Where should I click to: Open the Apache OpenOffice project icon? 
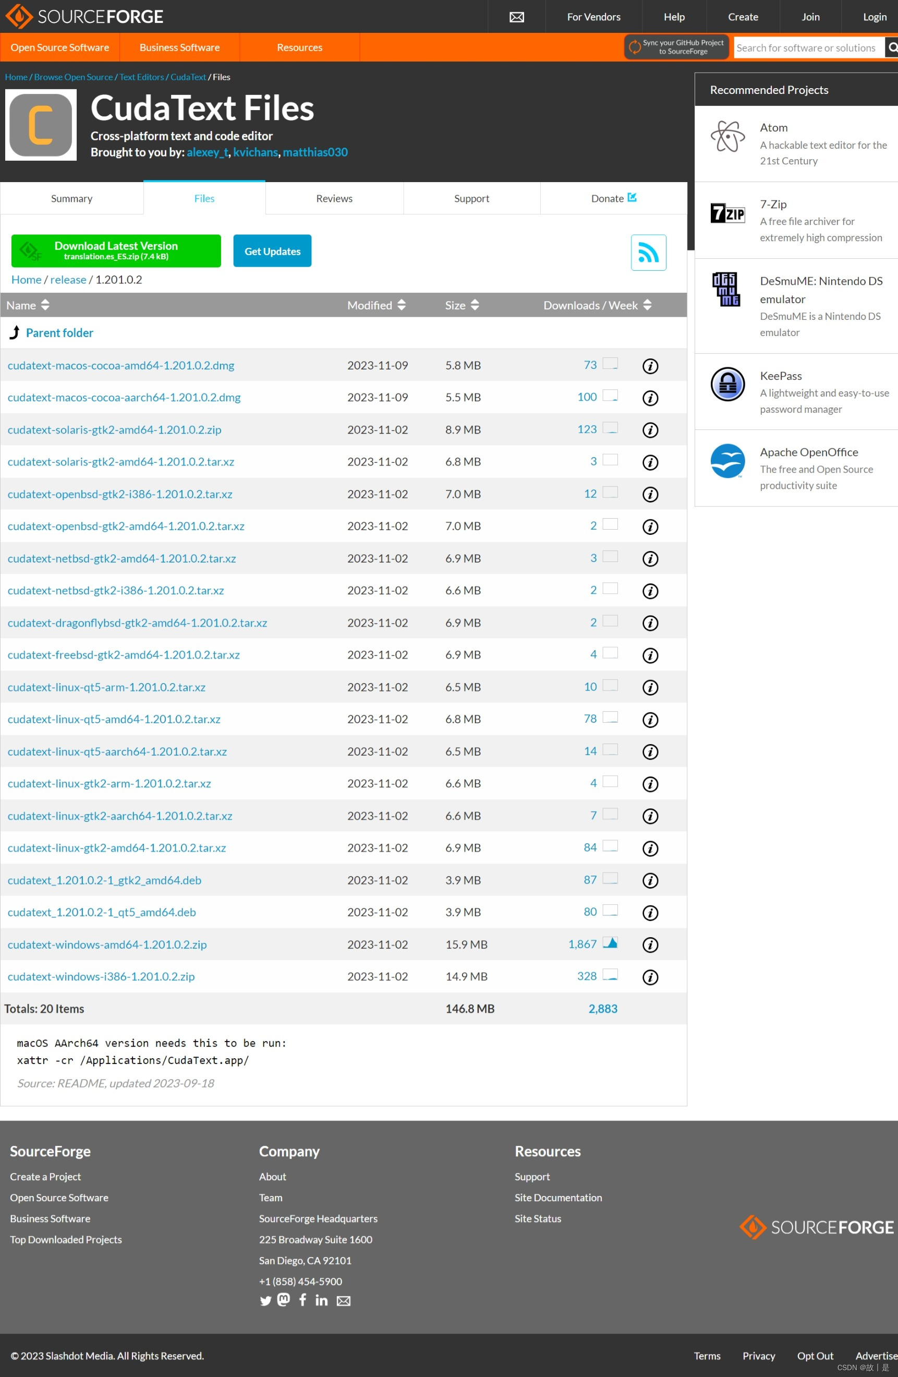tap(727, 461)
